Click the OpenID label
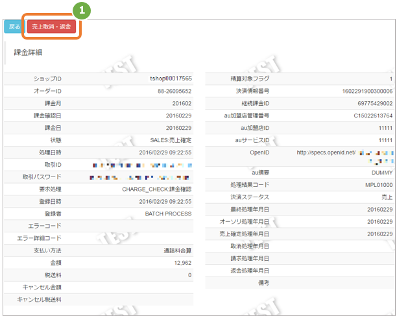This screenshot has width=397, height=318. coord(259,153)
